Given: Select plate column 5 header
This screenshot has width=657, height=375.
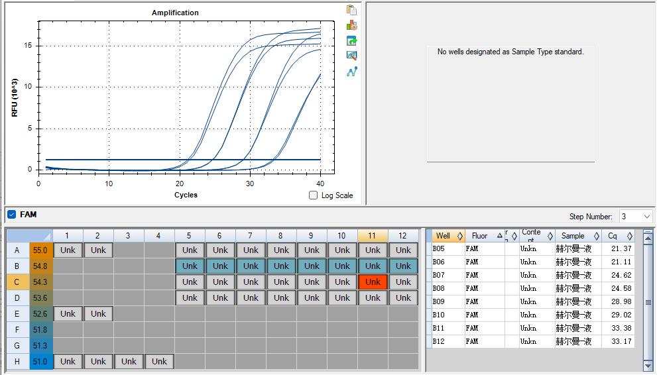Looking at the screenshot, I should 190,236.
